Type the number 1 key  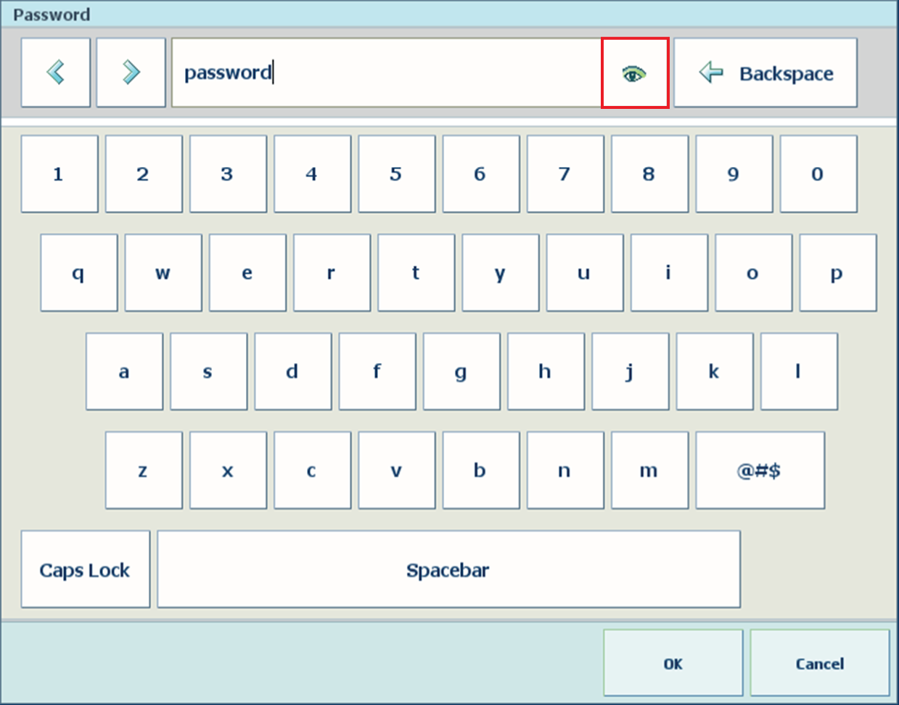pos(59,174)
